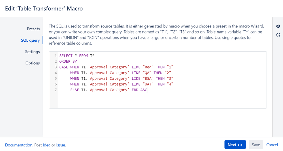Click the Save button
283x151 pixels.
pos(256,145)
